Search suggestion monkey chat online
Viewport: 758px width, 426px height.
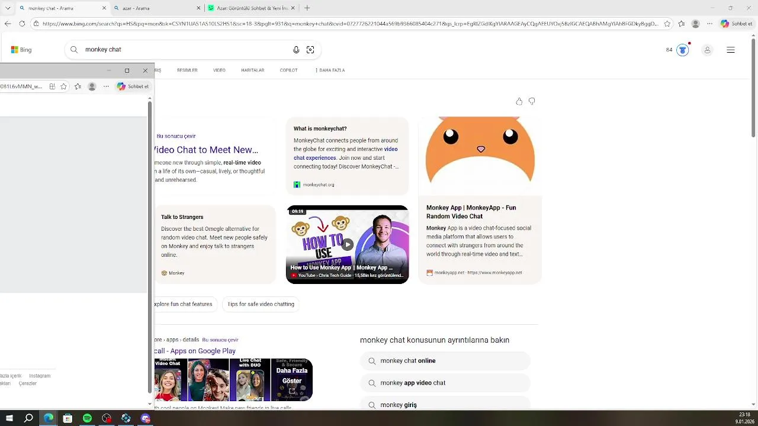tap(445, 361)
